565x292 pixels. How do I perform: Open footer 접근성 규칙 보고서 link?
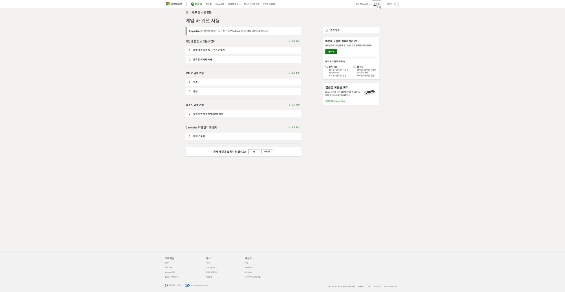171,277
